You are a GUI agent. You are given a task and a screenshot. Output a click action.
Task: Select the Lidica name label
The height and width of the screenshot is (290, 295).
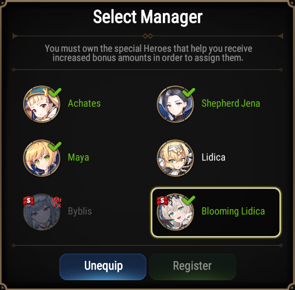(x=213, y=157)
